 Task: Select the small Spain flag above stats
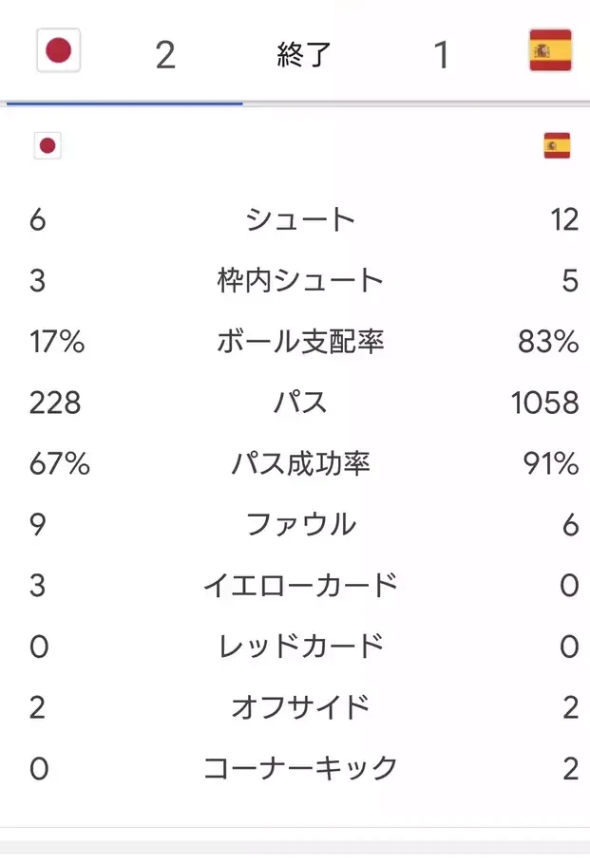[x=557, y=146]
